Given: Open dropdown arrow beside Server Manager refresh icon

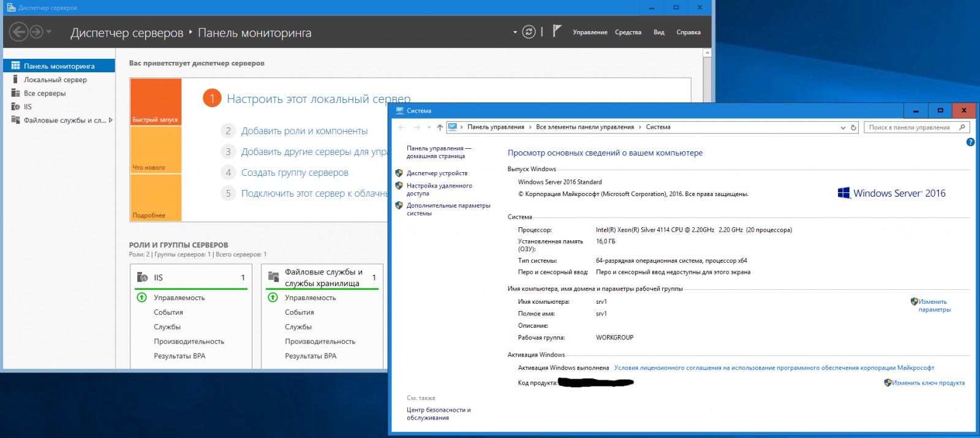Looking at the screenshot, I should (x=515, y=32).
